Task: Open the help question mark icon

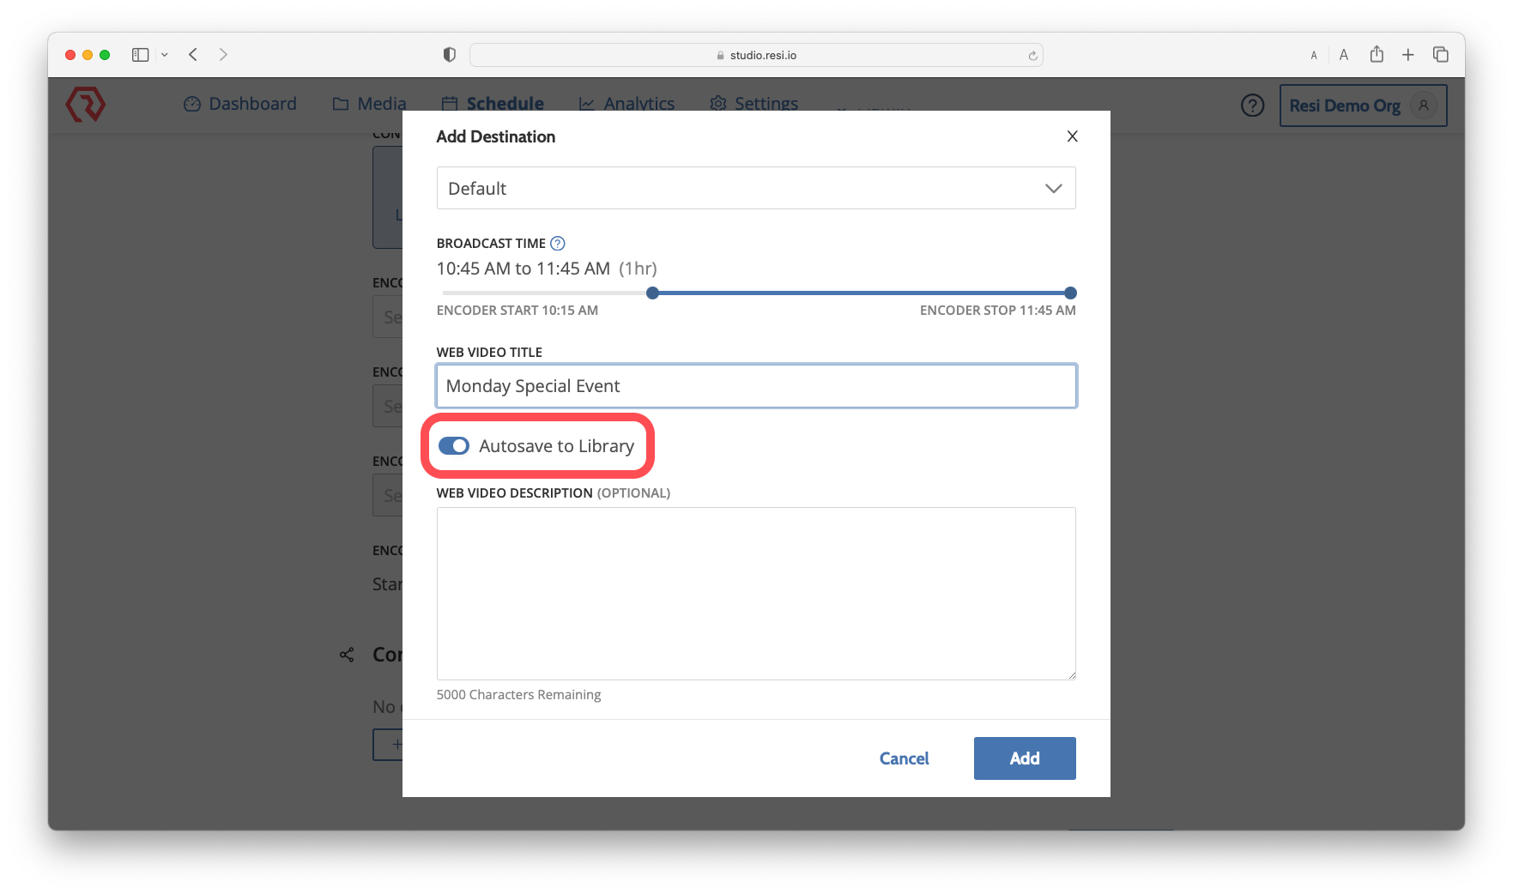Action: pos(1252,106)
